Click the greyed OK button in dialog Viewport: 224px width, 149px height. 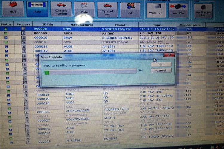pyautogui.click(x=161, y=64)
